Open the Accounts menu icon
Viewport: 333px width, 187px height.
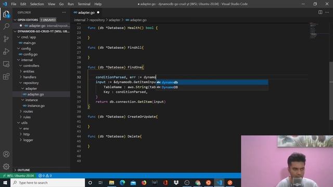6,154
